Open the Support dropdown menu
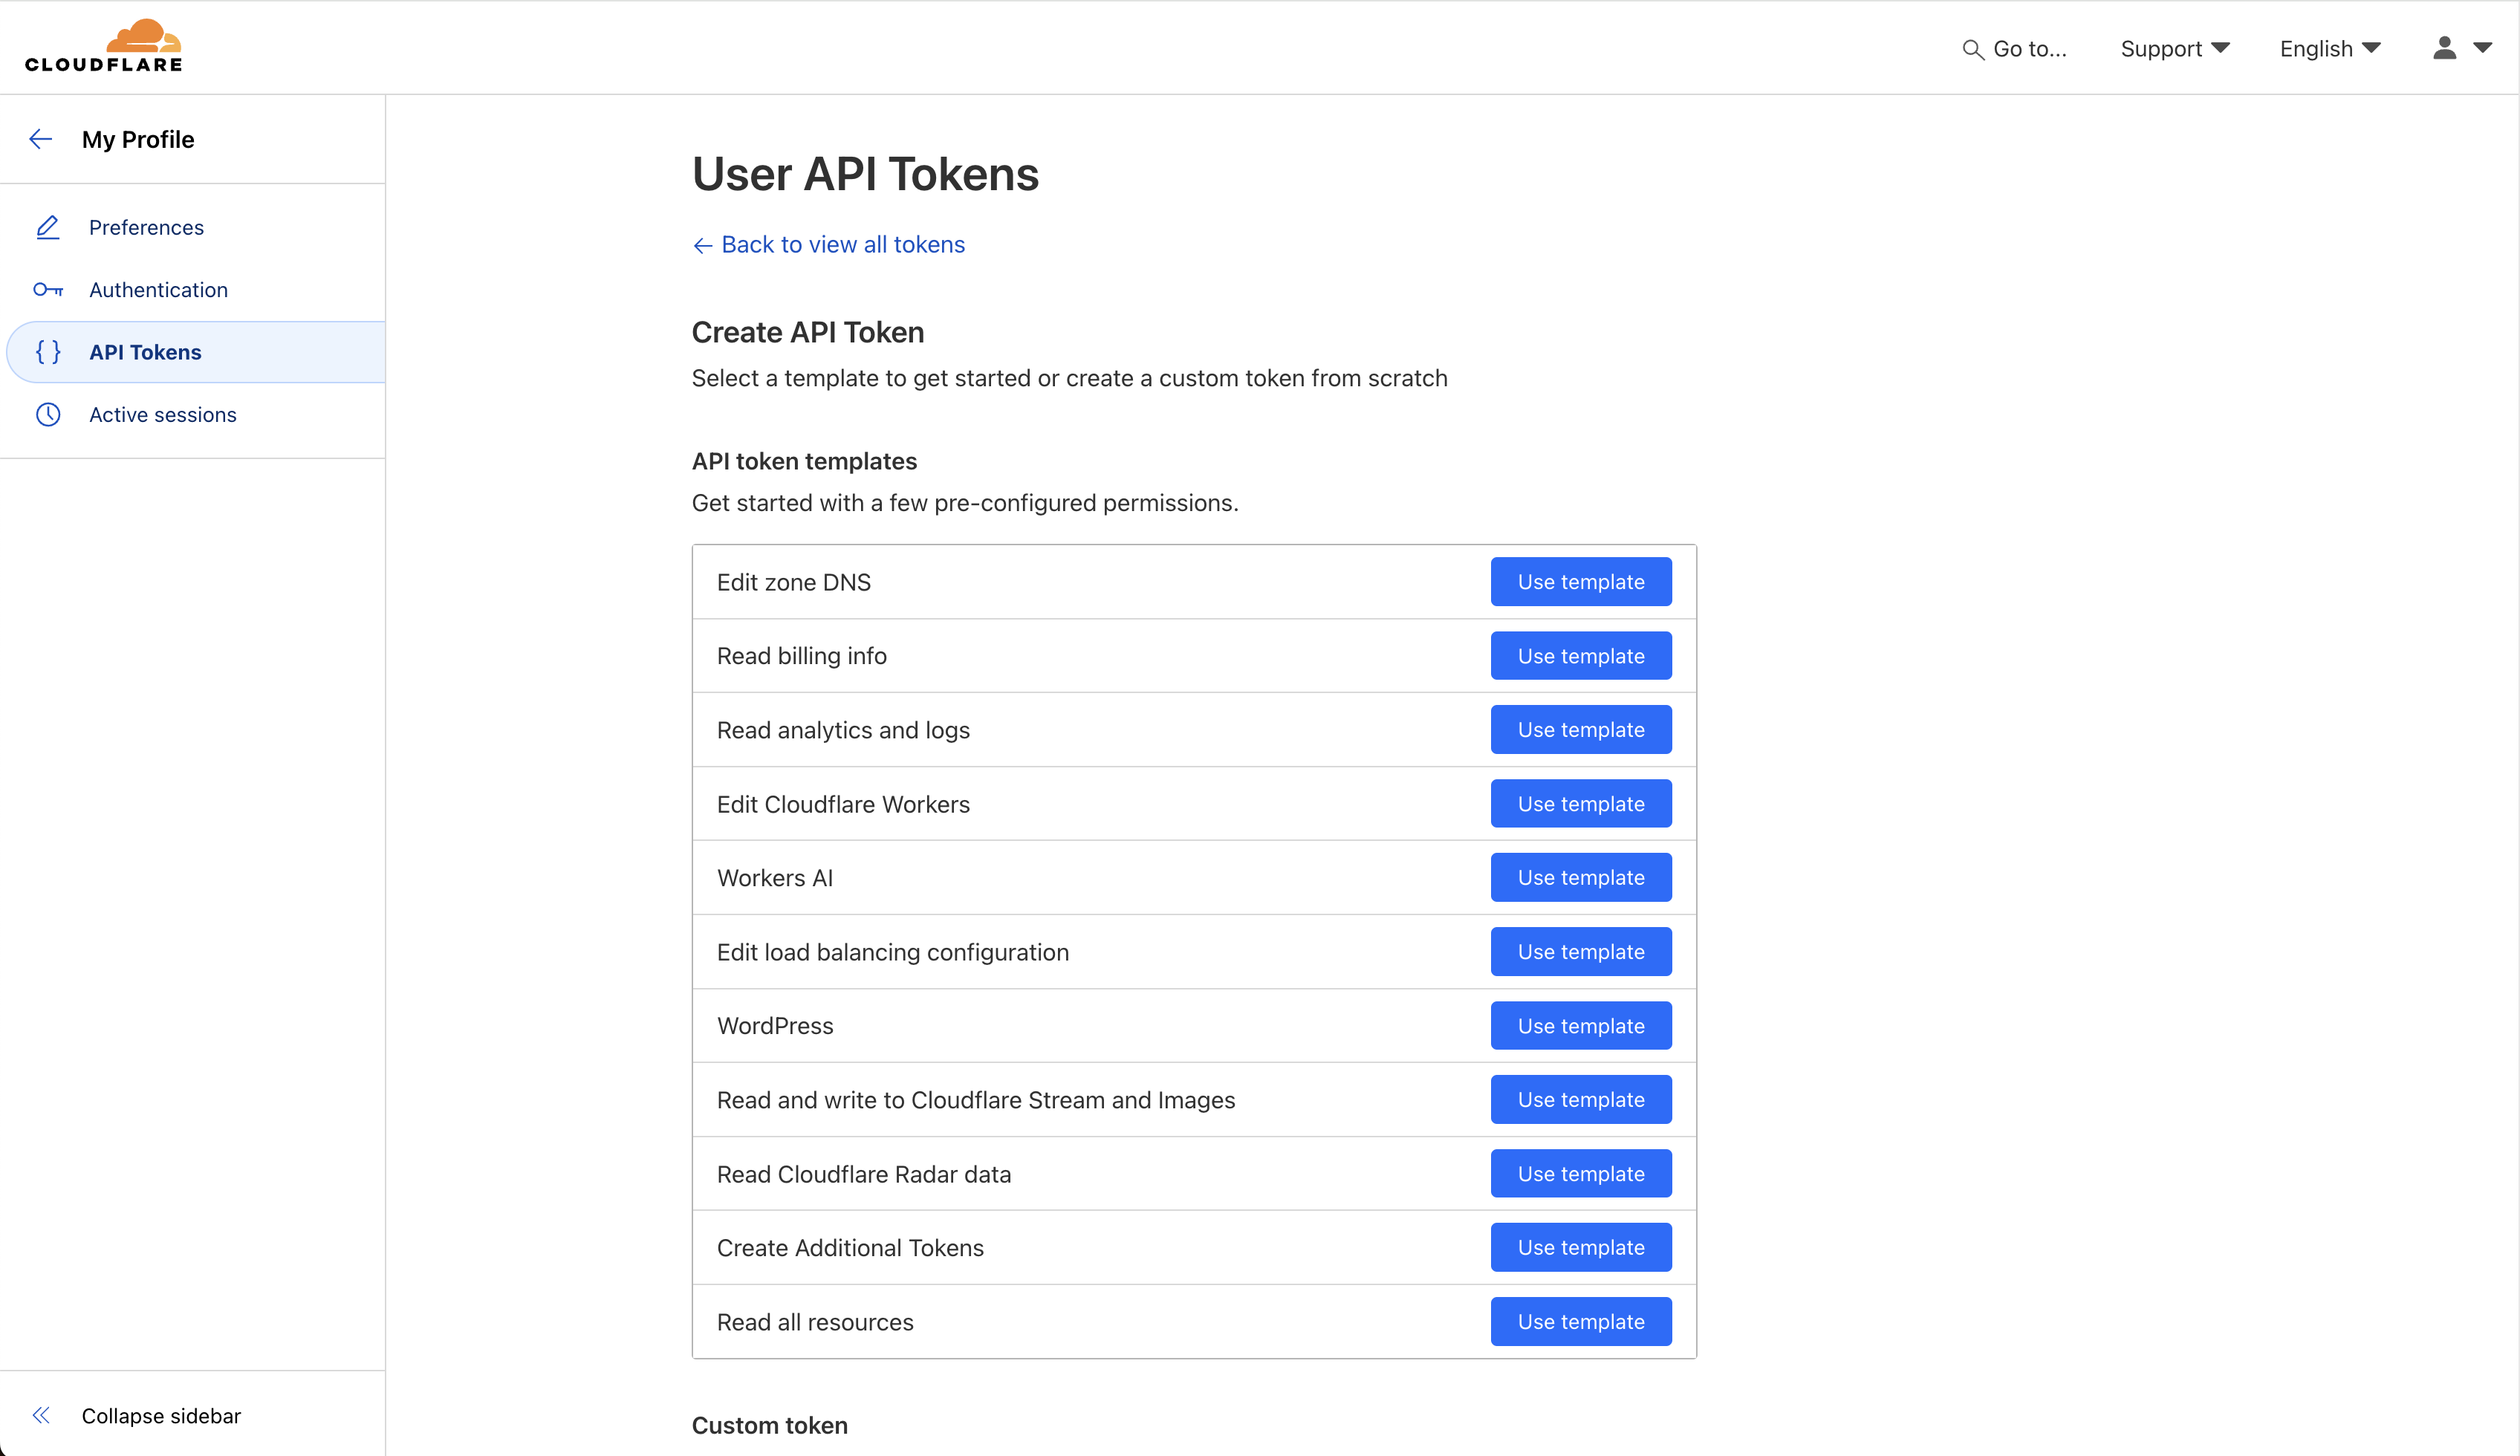The height and width of the screenshot is (1456, 2520). [x=2174, y=49]
